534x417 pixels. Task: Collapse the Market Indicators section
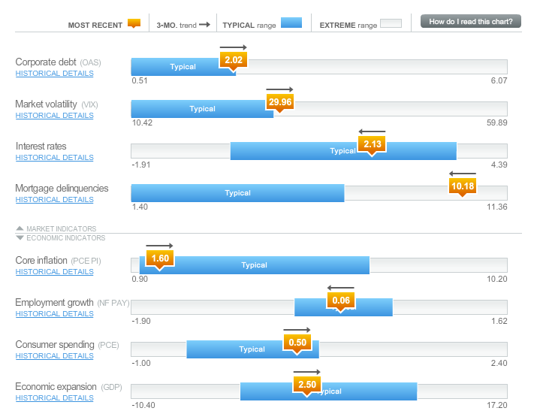coord(56,228)
